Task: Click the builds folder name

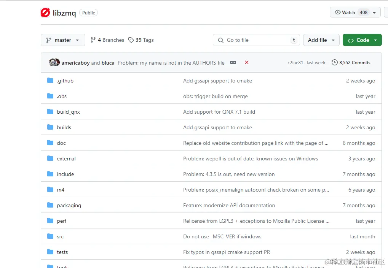Action: [64, 127]
